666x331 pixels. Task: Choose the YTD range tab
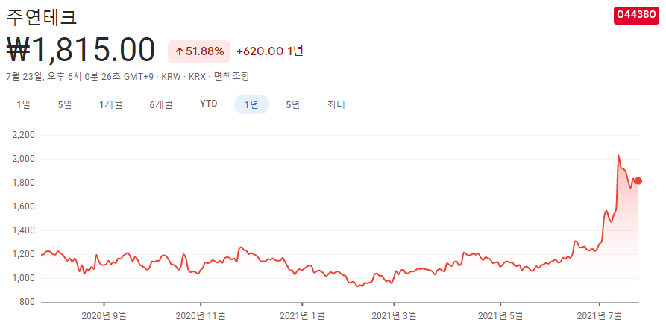209,104
